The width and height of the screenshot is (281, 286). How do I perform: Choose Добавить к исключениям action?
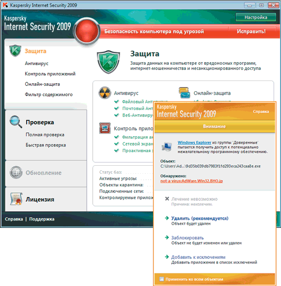point(198,257)
